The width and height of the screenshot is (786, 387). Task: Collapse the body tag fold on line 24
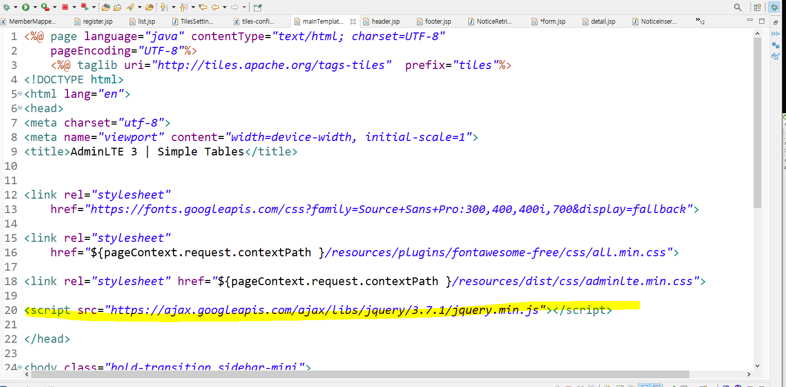pyautogui.click(x=20, y=367)
